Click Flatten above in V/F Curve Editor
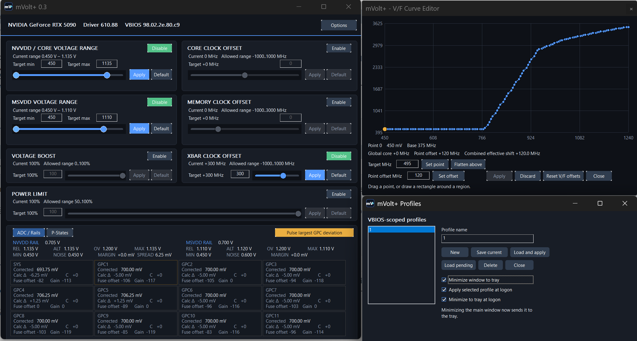 pos(468,164)
